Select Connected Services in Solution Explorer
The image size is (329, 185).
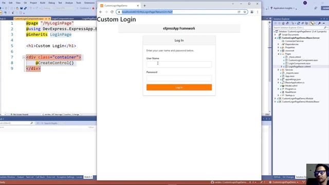295,41
